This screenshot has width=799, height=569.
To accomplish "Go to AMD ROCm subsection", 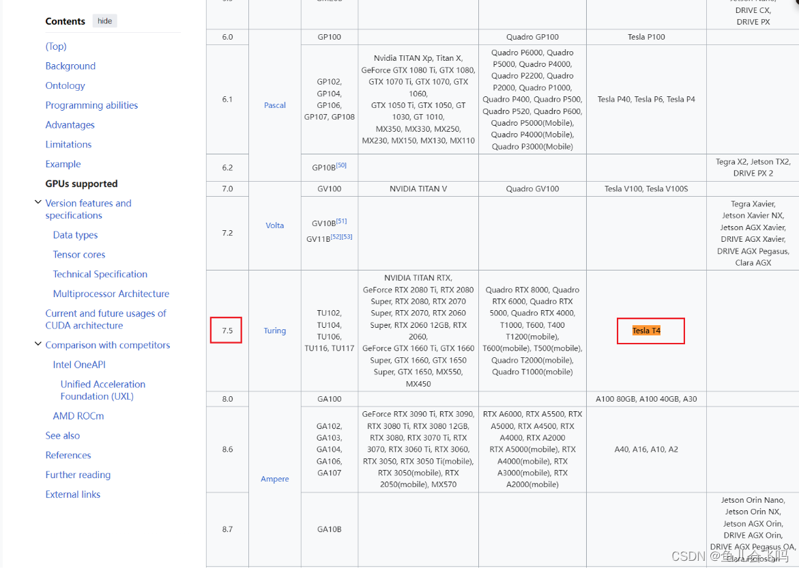I will pyautogui.click(x=78, y=417).
